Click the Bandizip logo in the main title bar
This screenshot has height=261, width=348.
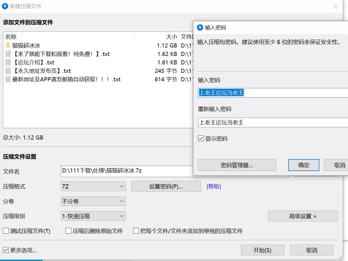(5, 6)
